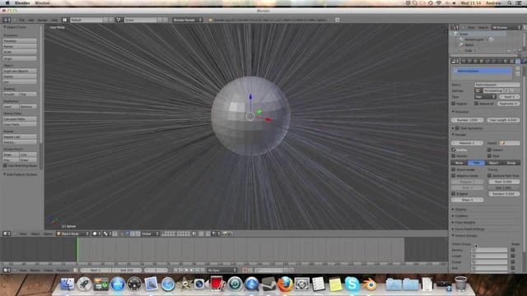Open Skype from the dock
Viewport: 527px width, 296px height.
(352, 284)
